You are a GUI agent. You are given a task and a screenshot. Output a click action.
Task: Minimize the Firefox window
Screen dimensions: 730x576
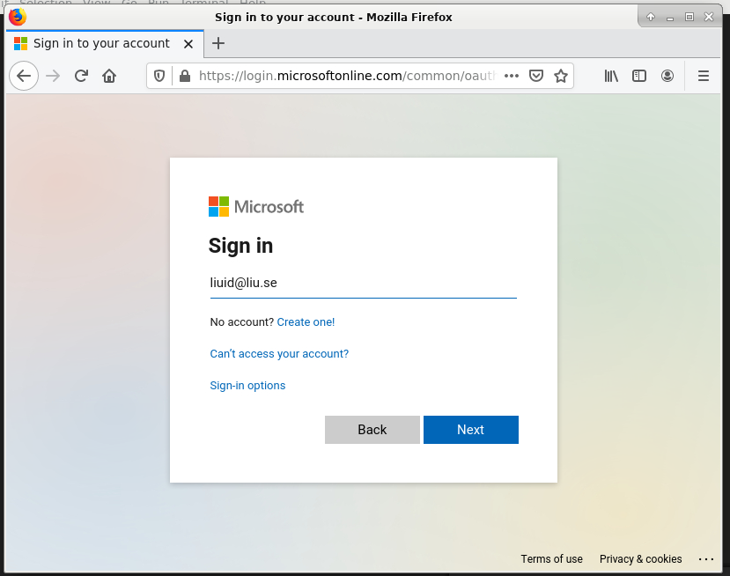coord(670,18)
